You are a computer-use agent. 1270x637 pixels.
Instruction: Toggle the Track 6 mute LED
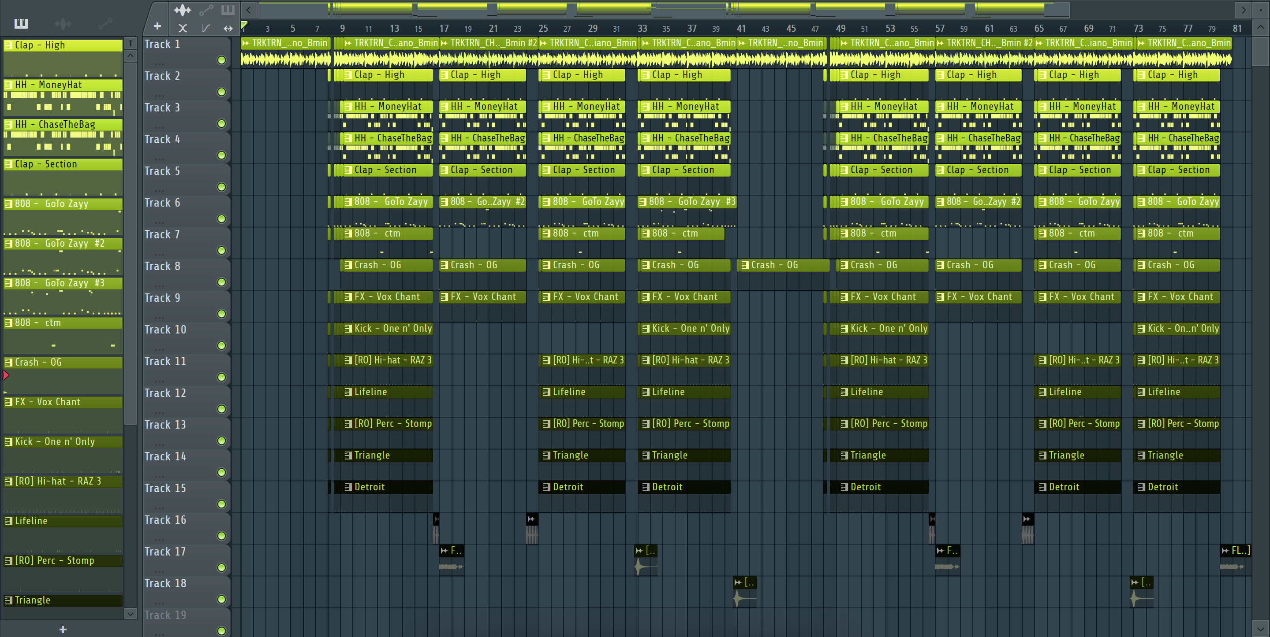[x=221, y=219]
